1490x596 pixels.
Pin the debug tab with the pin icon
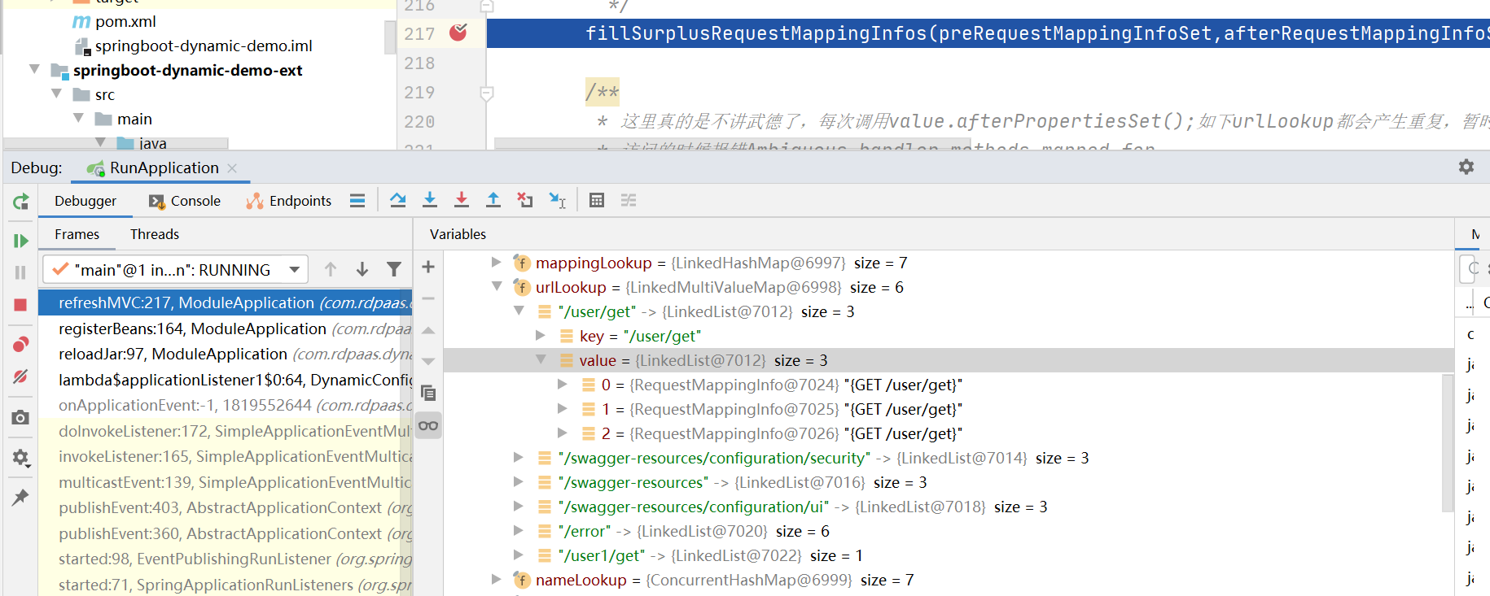pyautogui.click(x=20, y=498)
